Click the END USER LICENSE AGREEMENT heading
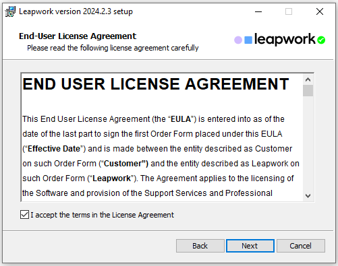 [x=156, y=84]
